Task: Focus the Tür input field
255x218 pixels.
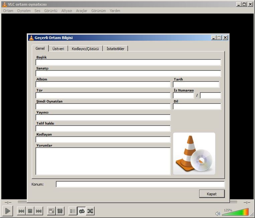Action: click(x=103, y=95)
